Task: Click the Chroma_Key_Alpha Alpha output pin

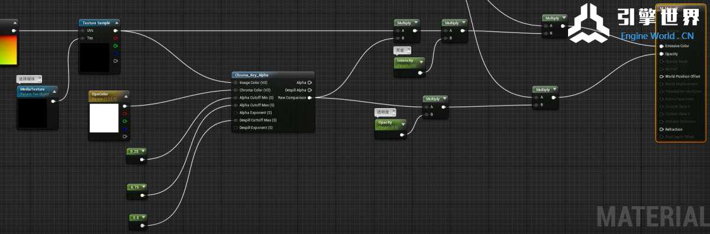Action: click(310, 83)
